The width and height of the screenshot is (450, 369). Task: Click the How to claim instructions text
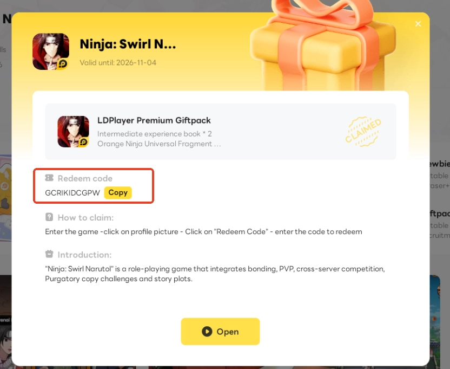tap(203, 231)
